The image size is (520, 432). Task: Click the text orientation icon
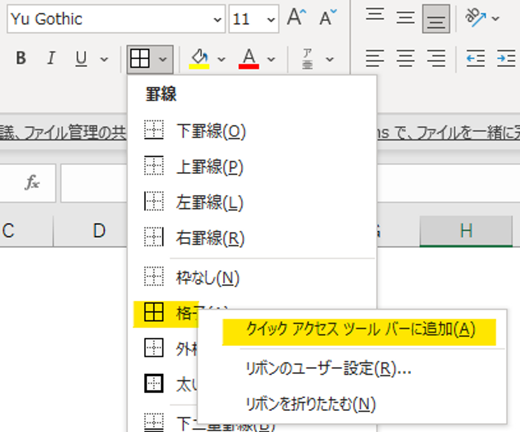point(475,18)
